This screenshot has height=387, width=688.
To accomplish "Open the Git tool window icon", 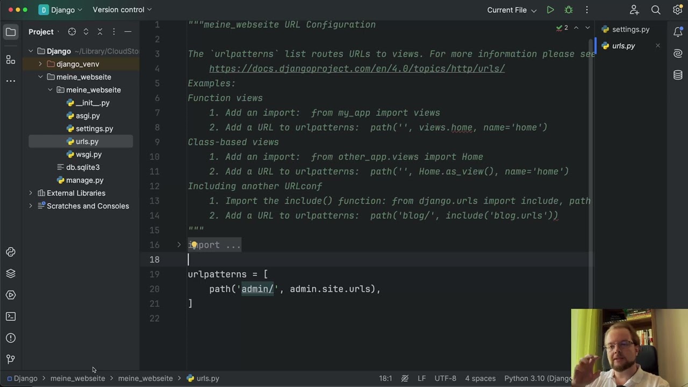I will [x=11, y=359].
